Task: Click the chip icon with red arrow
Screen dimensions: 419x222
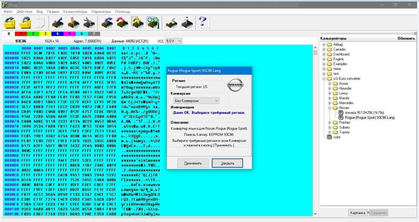Action: click(122, 23)
